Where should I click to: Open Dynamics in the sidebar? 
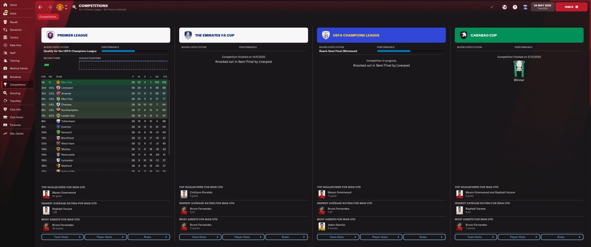pos(17,29)
